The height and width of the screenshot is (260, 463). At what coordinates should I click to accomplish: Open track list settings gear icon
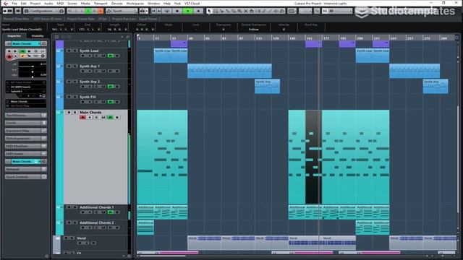129,256
